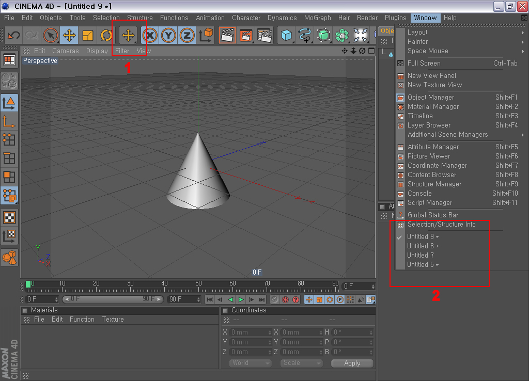Viewport: 529px width, 381px height.
Task: Open the Render Settings icon
Action: click(x=264, y=35)
